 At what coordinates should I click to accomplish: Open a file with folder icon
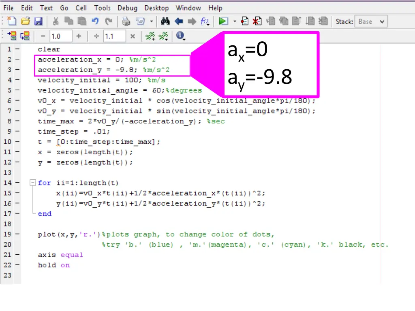coord(26,21)
